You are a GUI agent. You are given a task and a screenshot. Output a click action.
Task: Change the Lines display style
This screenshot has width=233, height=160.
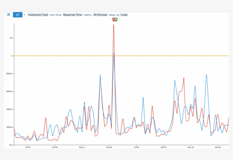(124, 15)
